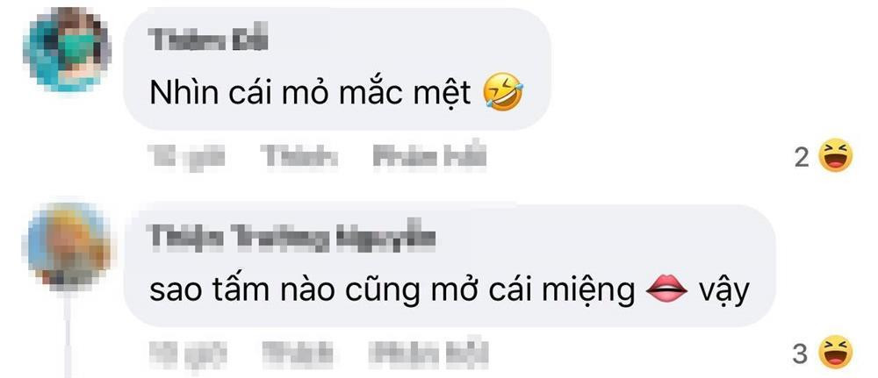Open the profile picture of the 'mắc mệt' commenter
The width and height of the screenshot is (878, 378).
coord(67,51)
